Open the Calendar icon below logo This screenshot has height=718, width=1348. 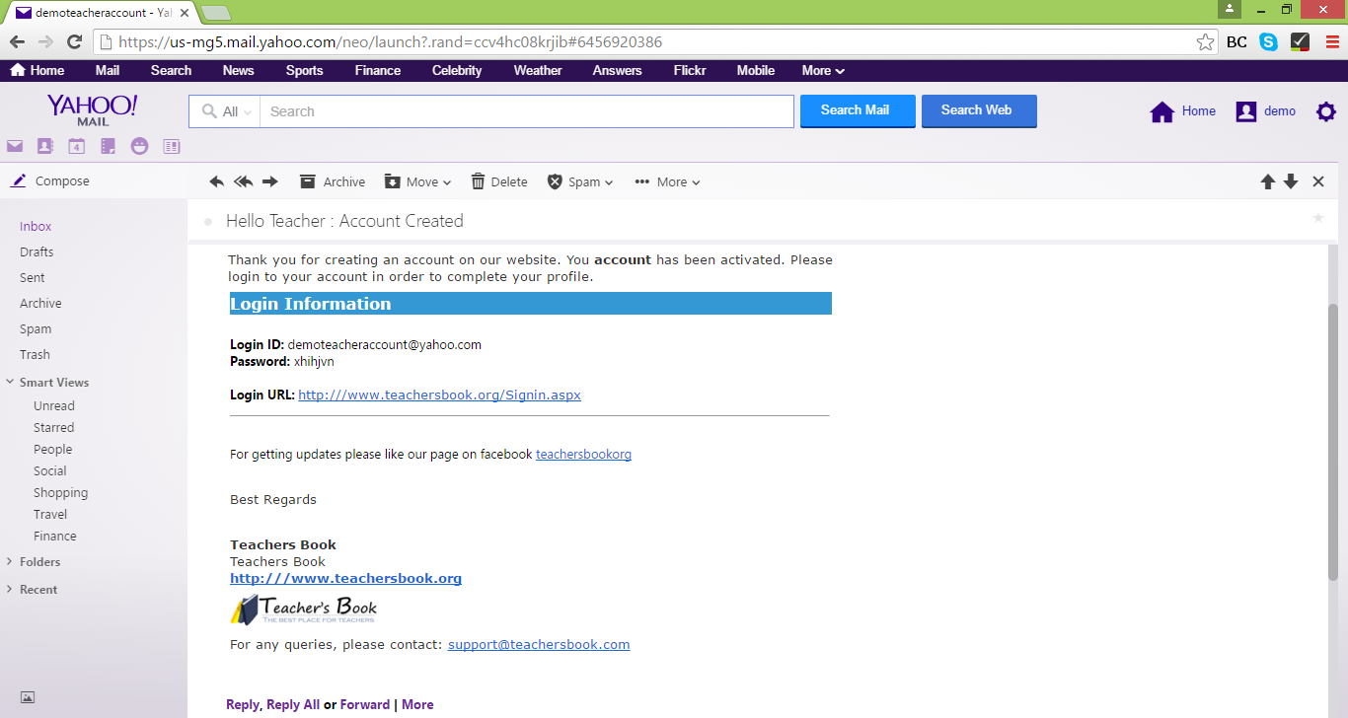tap(76, 146)
